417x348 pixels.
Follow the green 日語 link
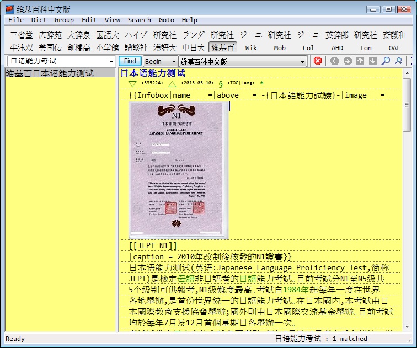(248, 279)
